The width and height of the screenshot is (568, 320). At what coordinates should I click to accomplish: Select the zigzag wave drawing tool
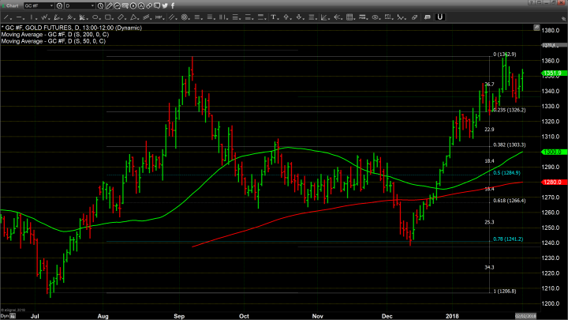(44, 17)
